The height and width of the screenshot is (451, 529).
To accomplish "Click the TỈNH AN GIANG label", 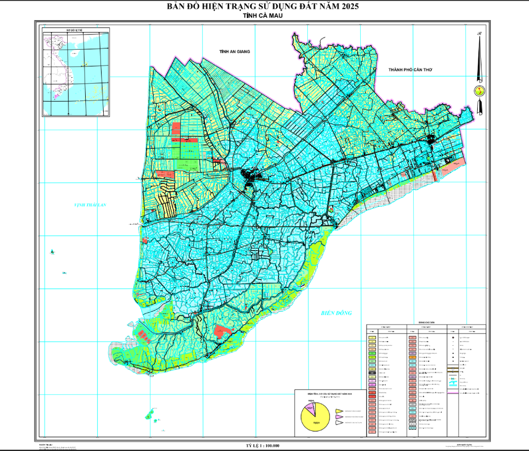I will coord(234,51).
